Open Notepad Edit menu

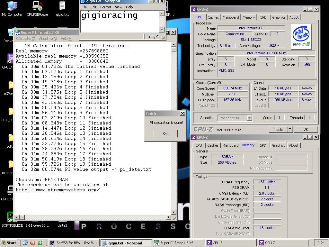[x=93, y=7]
